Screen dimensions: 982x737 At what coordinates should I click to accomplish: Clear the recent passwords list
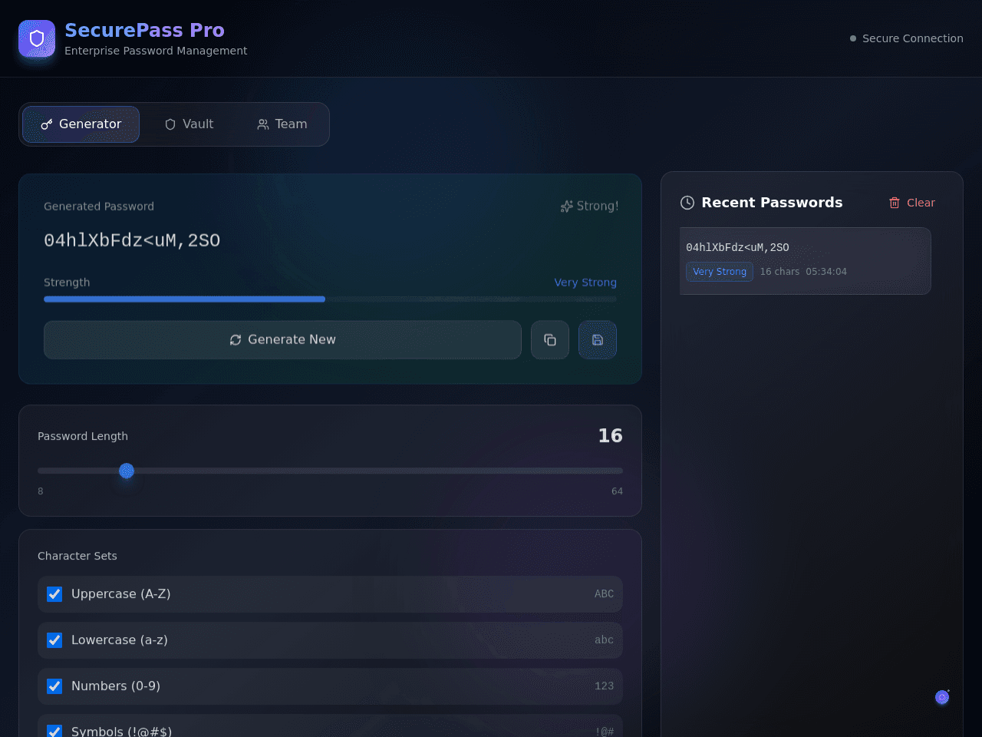point(912,203)
